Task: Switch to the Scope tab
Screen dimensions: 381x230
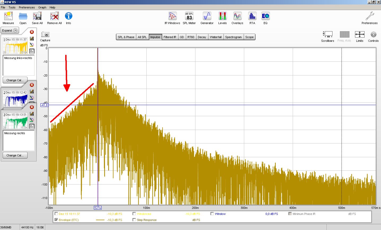Action: click(x=249, y=37)
